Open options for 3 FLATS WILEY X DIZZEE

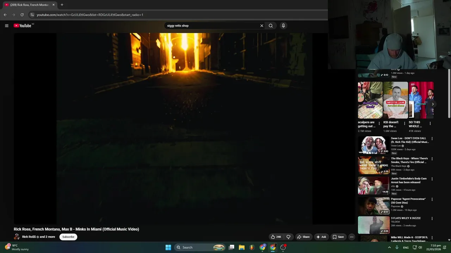pyautogui.click(x=432, y=219)
